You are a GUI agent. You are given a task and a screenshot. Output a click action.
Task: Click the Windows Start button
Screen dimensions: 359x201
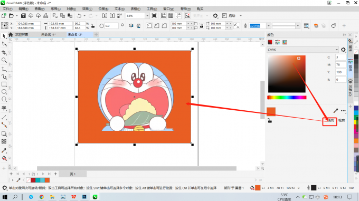[x=5, y=197]
